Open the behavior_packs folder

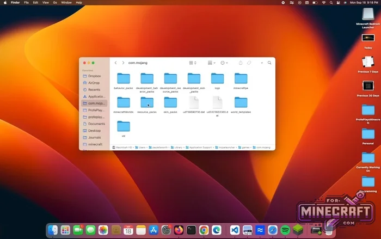tap(124, 78)
